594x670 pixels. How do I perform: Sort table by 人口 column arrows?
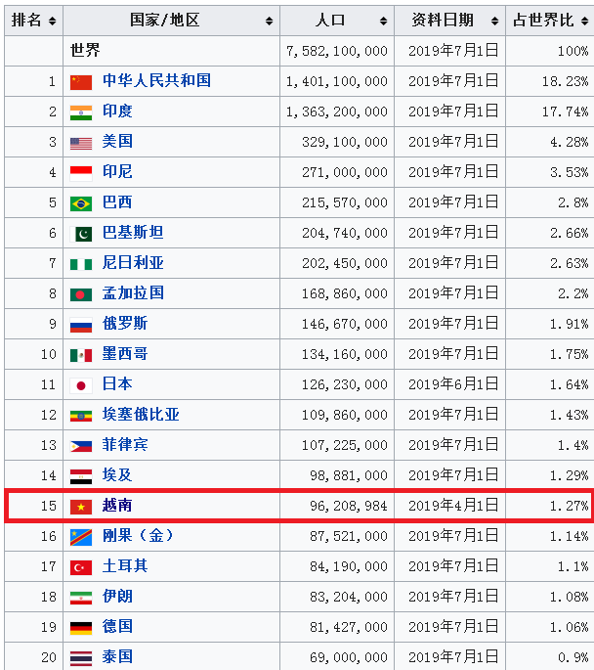pos(383,21)
